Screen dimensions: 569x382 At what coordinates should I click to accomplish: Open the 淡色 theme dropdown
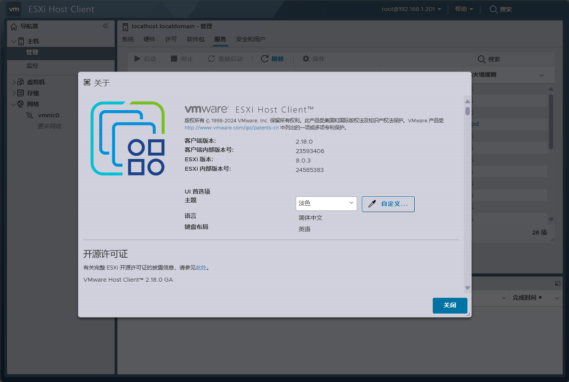[x=326, y=203]
